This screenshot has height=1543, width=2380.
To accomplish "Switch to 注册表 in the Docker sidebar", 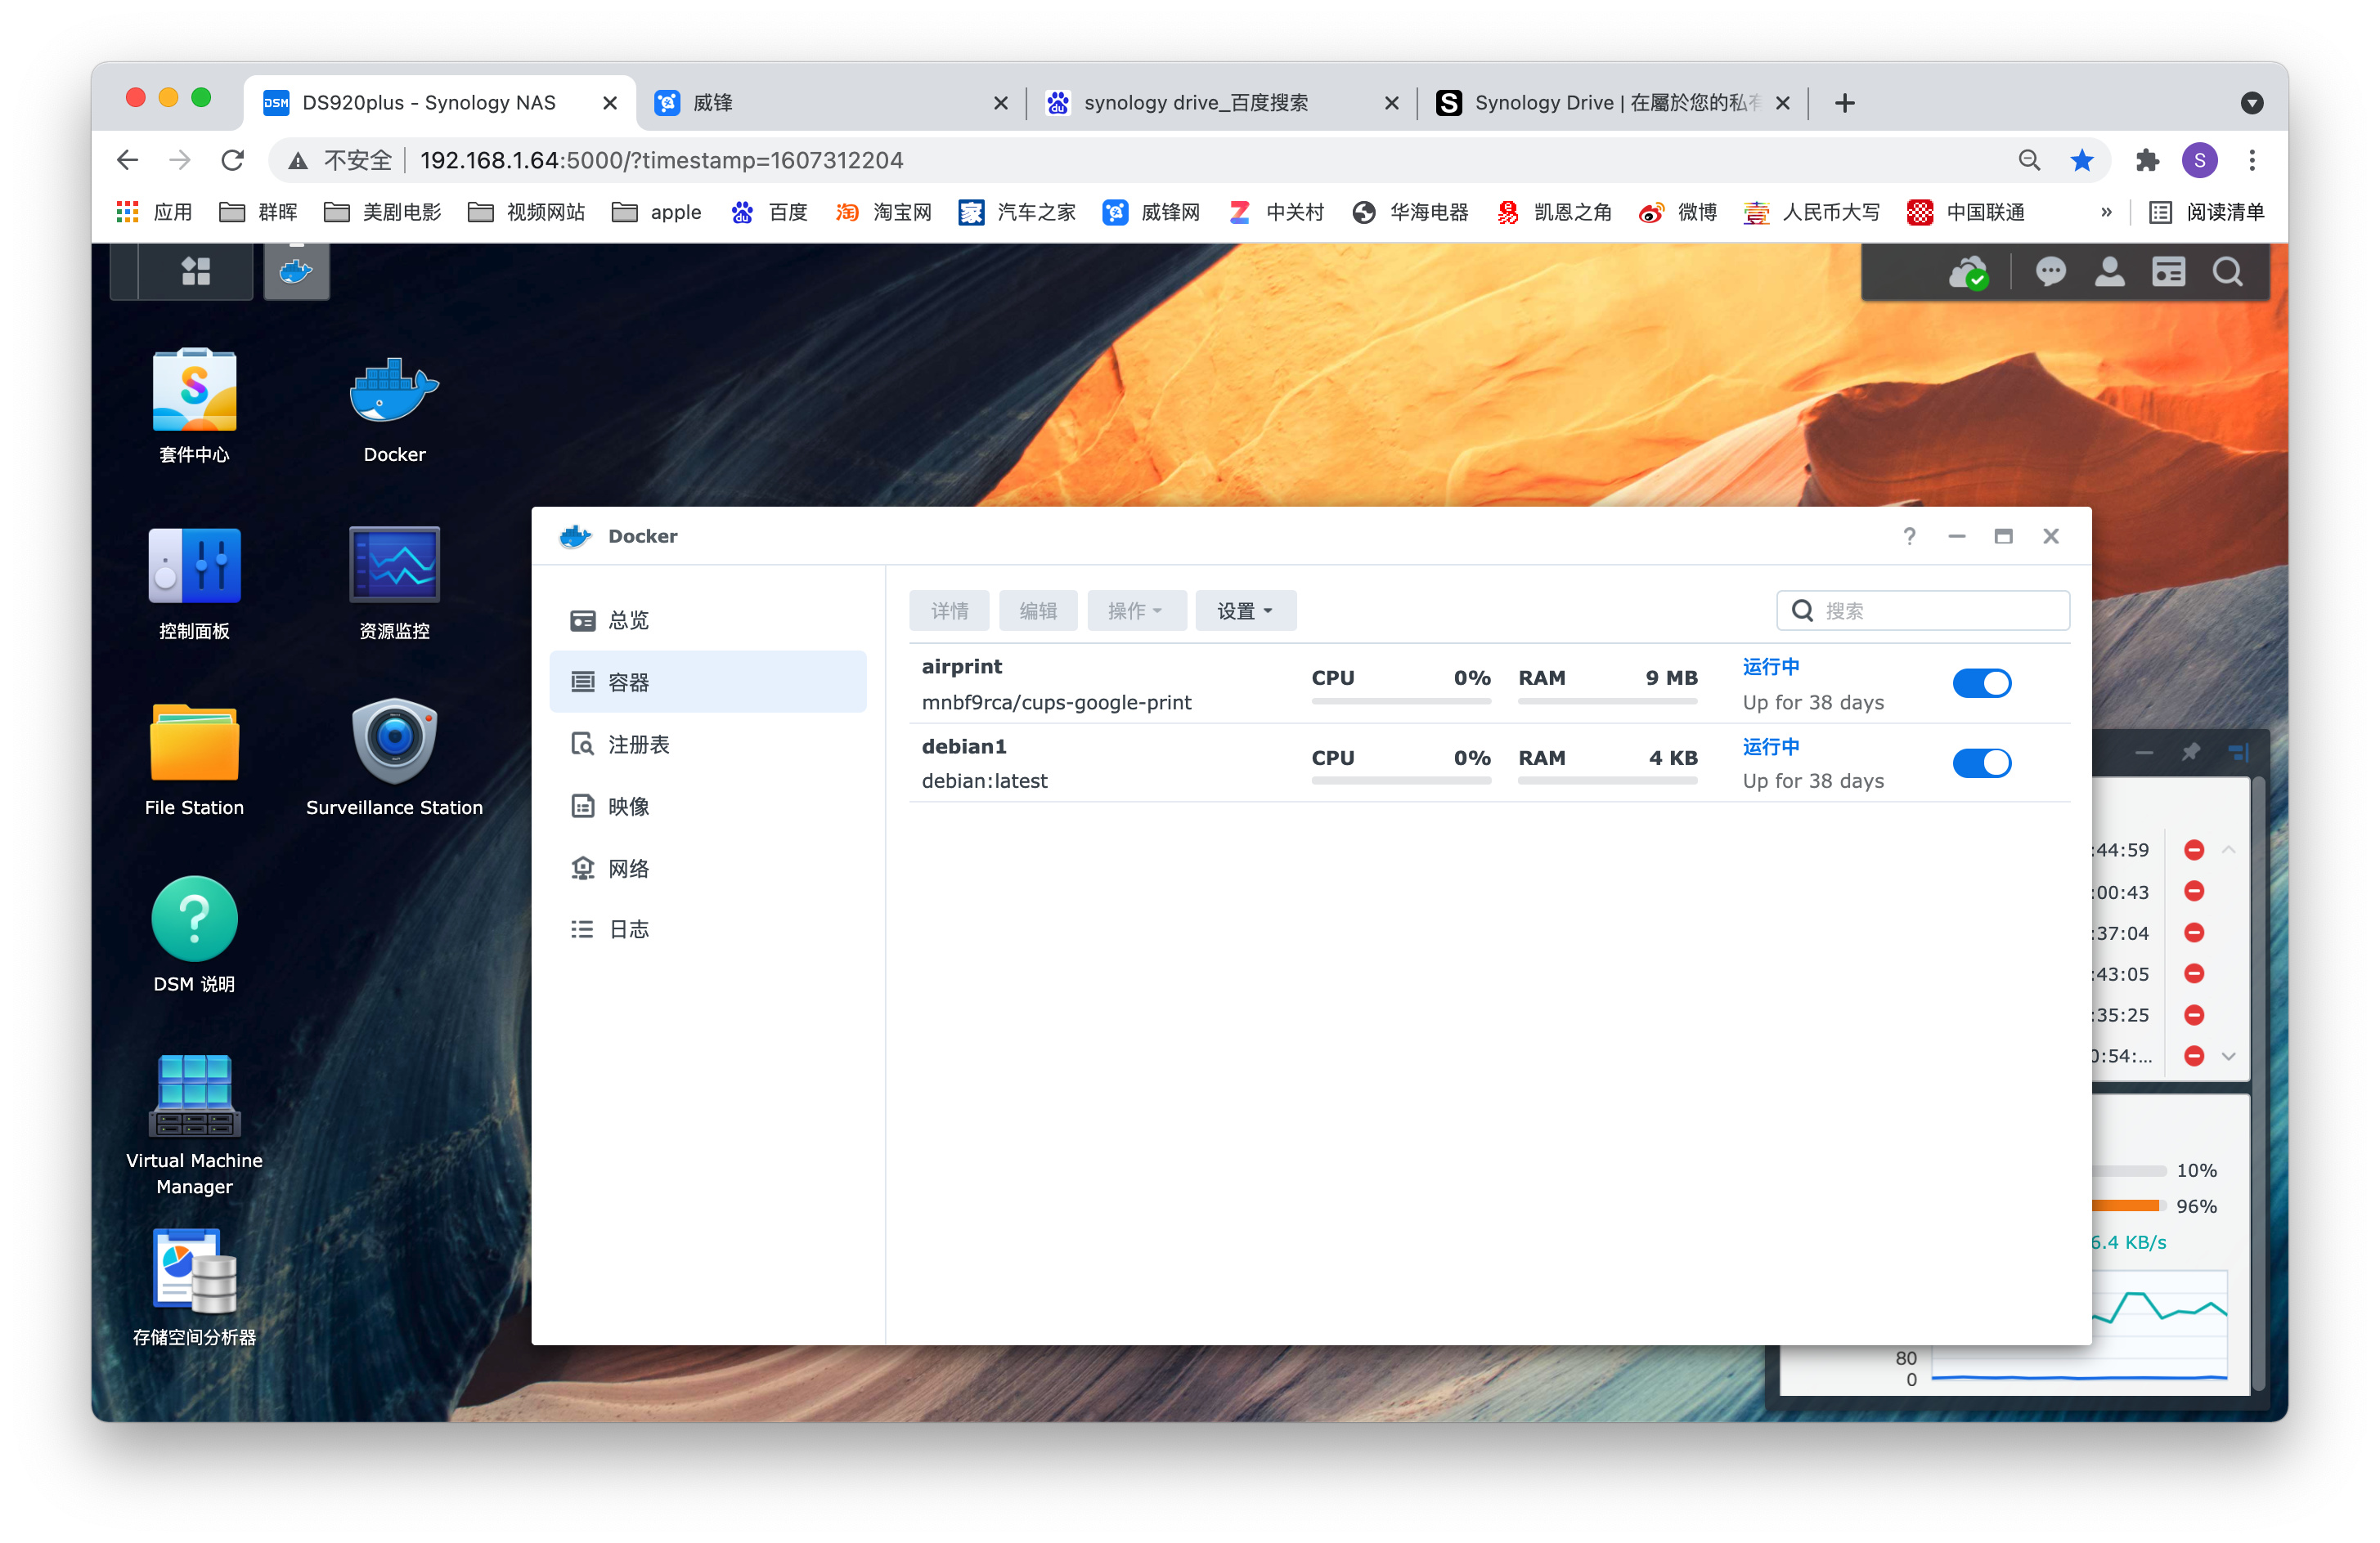I will click(638, 745).
